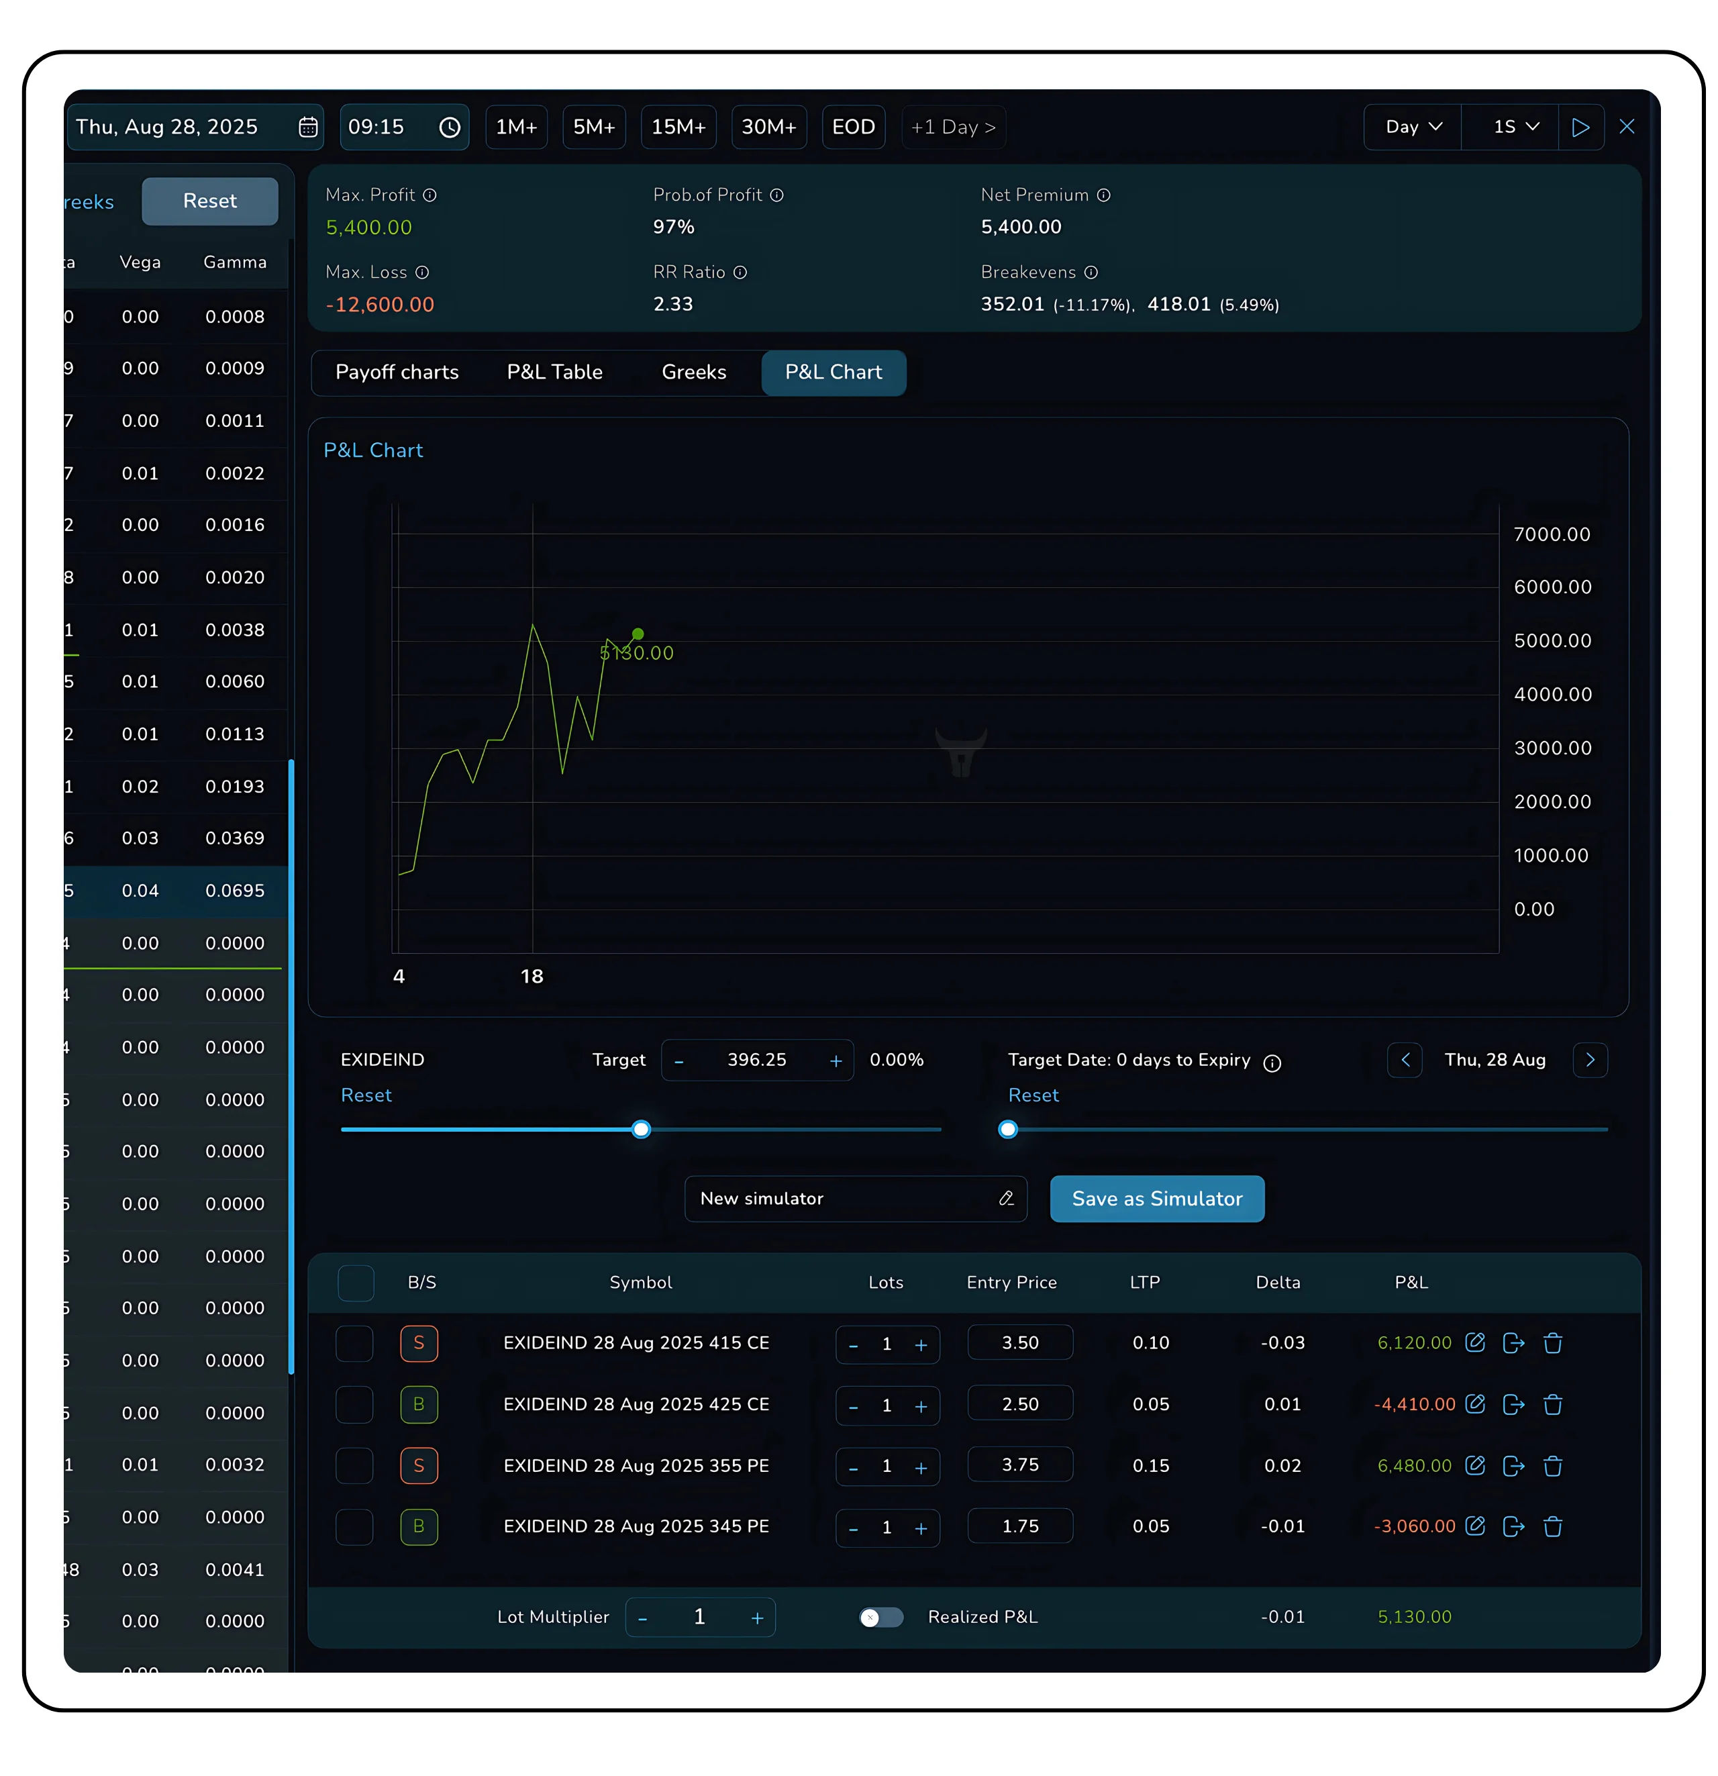Go to next target date arrow
Image resolution: width=1718 pixels, height=1776 pixels.
pyautogui.click(x=1589, y=1059)
